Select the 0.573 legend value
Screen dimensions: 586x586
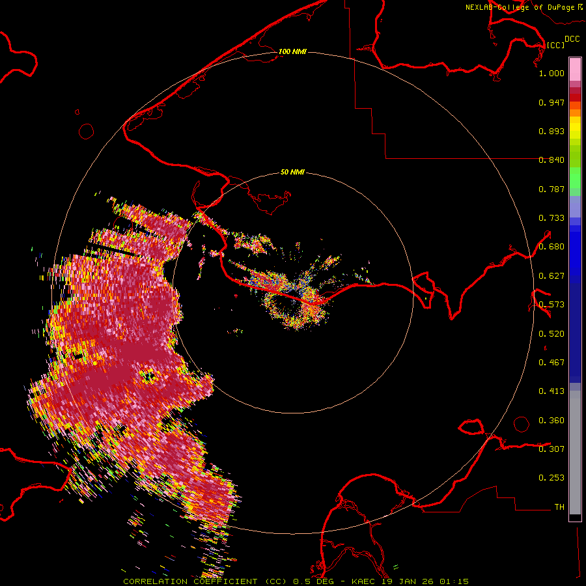(x=551, y=305)
